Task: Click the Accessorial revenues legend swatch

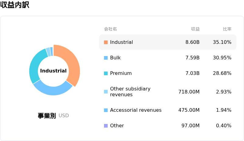Action: [106, 110]
